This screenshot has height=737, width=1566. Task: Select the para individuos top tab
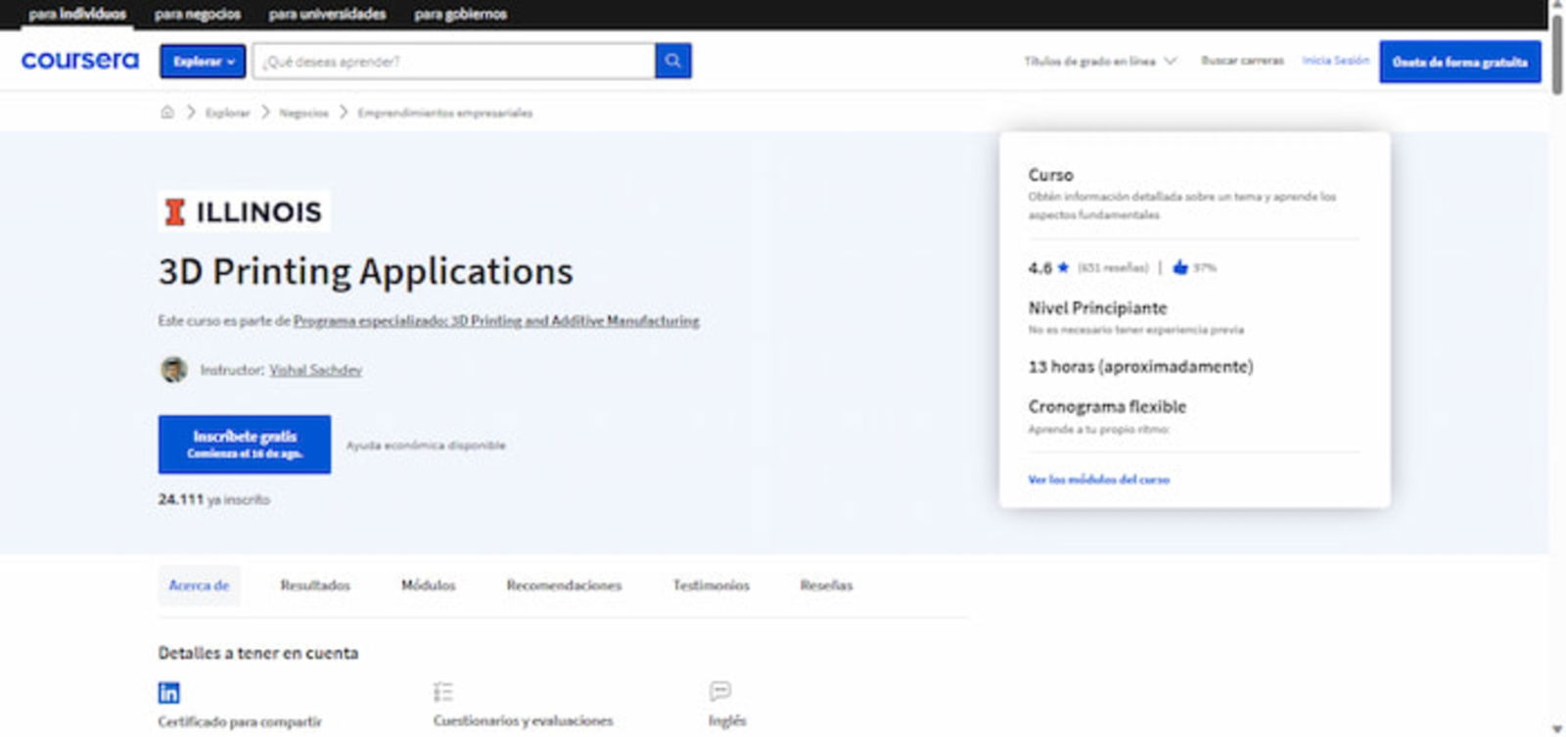[x=77, y=14]
